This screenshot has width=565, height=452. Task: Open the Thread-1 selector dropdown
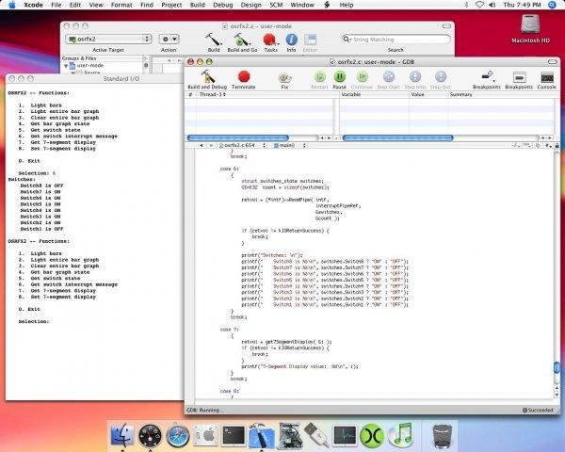pyautogui.click(x=213, y=94)
